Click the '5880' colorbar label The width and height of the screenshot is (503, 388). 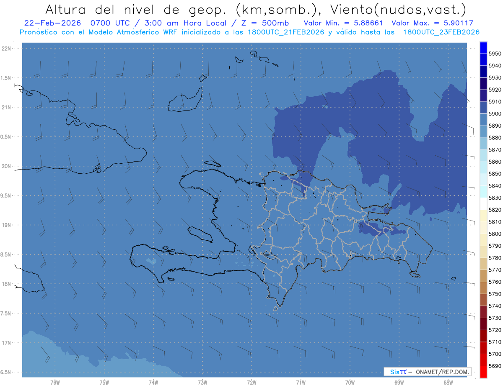[x=495, y=138]
